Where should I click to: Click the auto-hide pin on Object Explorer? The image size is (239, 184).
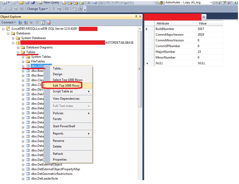click(136, 16)
